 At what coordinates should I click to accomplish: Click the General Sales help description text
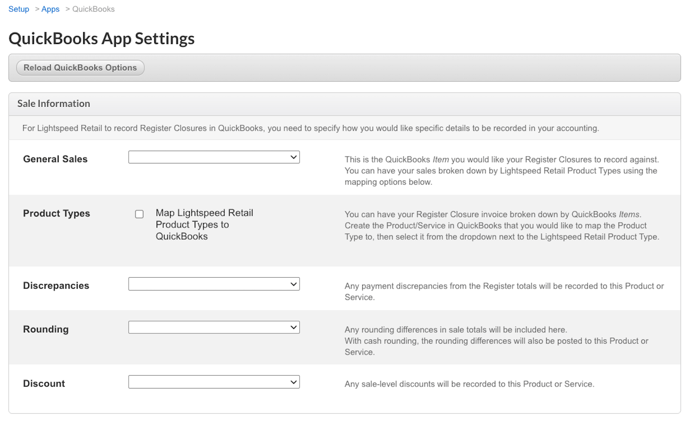501,171
